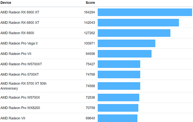Select the AMD Radeon Pro VII device name

point(16,54)
